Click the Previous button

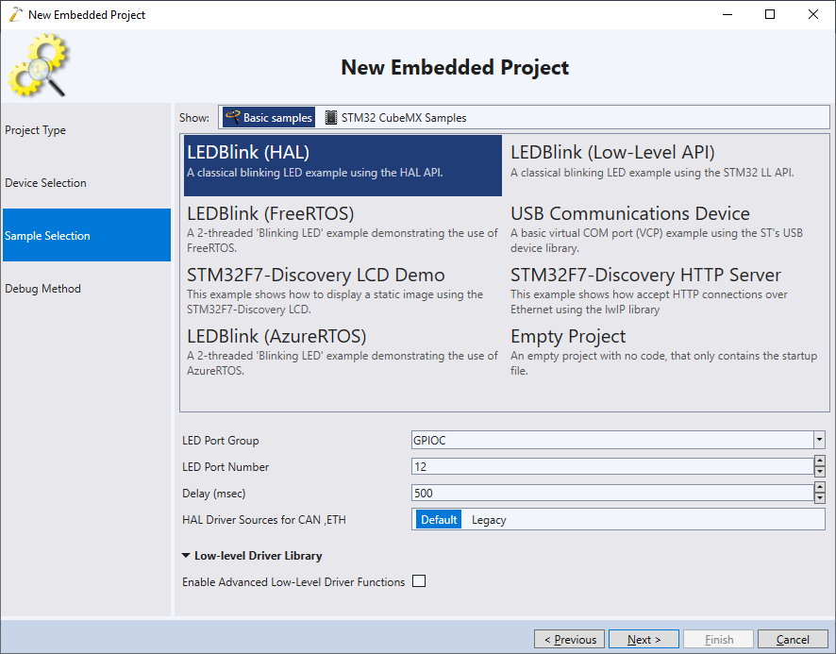pyautogui.click(x=569, y=639)
